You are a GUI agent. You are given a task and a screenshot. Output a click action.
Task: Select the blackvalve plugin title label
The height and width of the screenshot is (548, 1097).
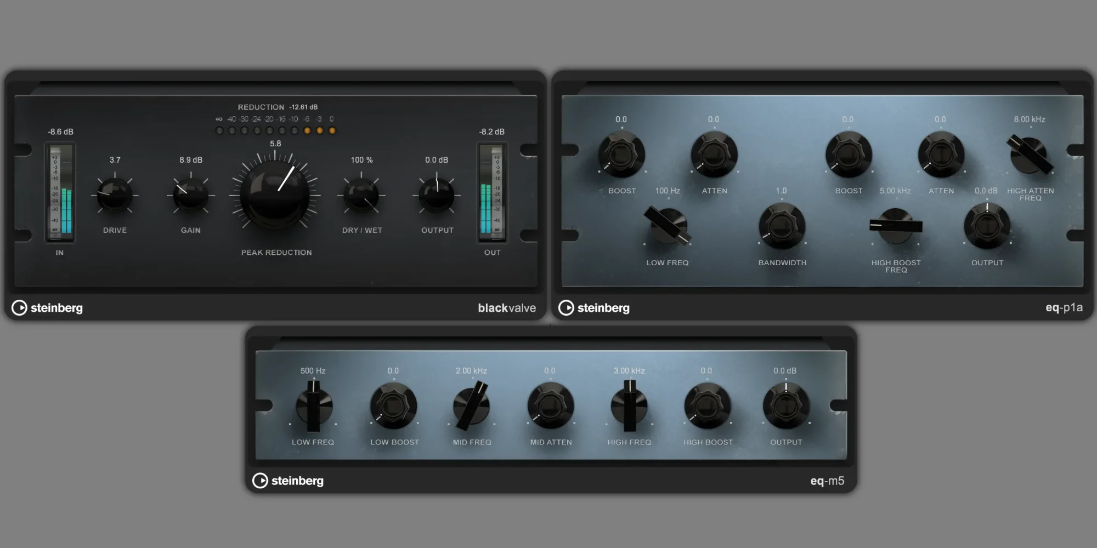pos(507,308)
